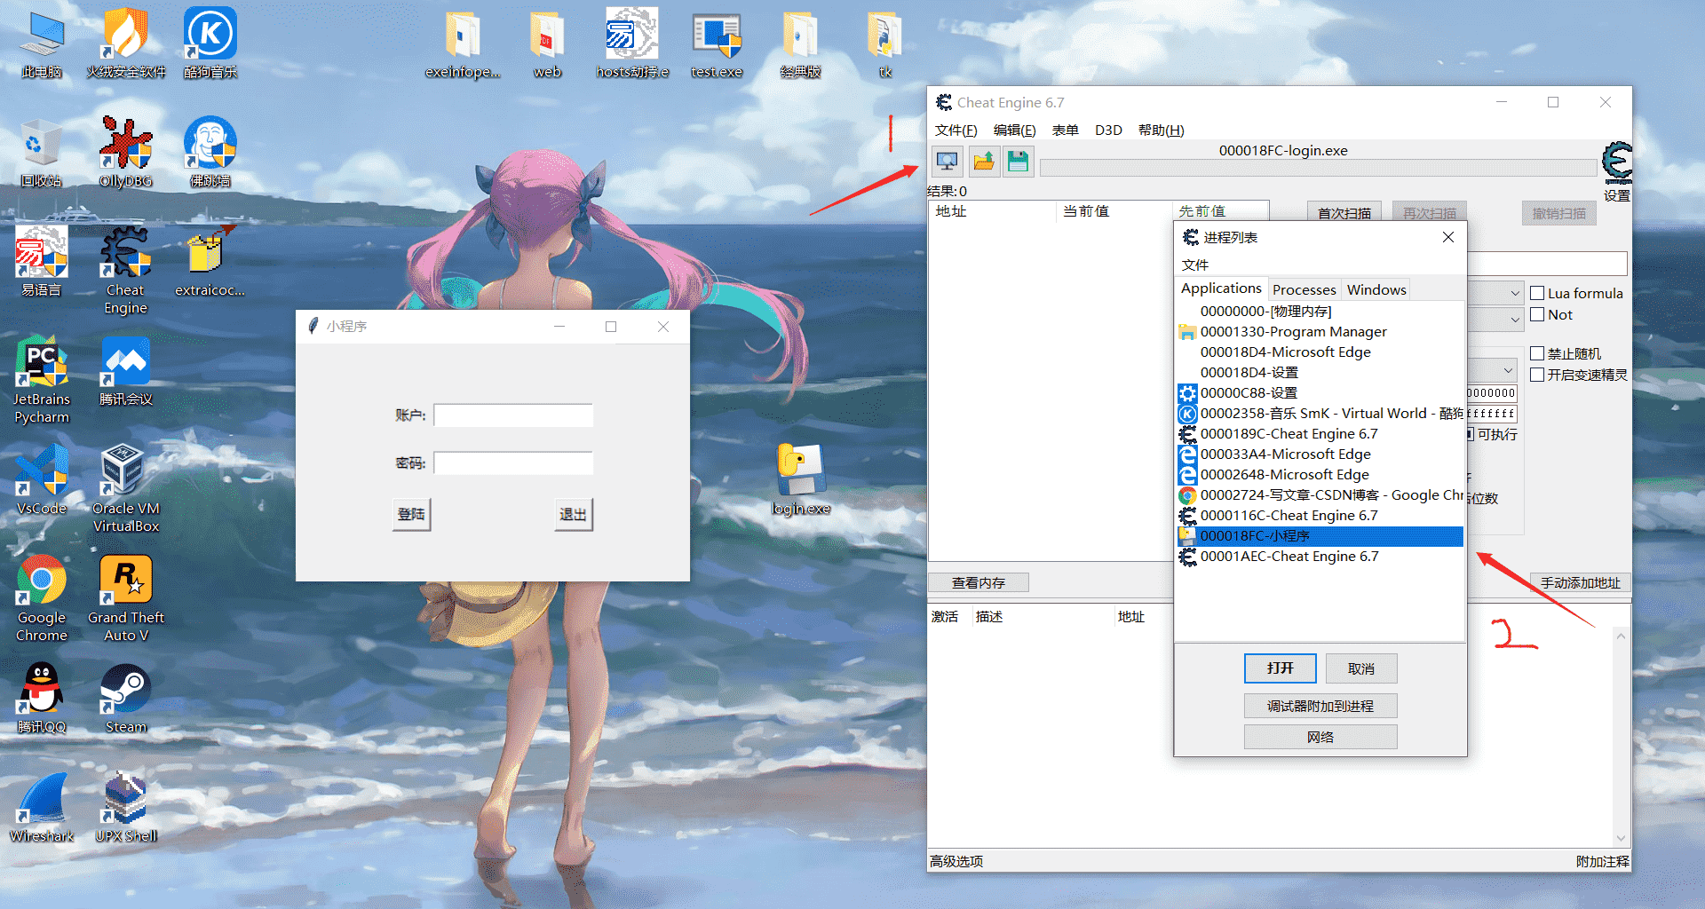Open the Cheat Engine desktop shortcut

coord(126,271)
